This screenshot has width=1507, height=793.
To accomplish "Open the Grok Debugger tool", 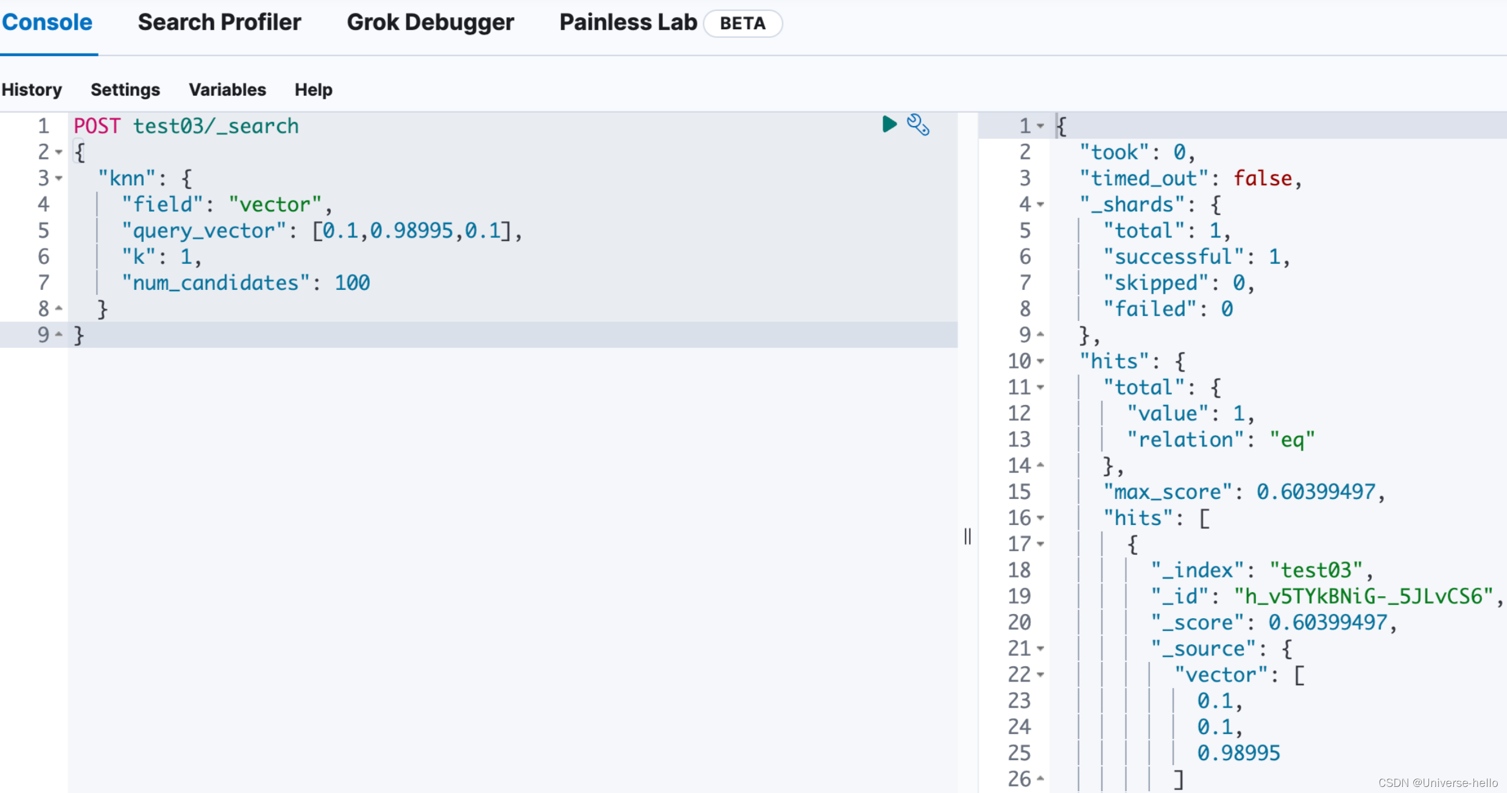I will click(x=430, y=22).
